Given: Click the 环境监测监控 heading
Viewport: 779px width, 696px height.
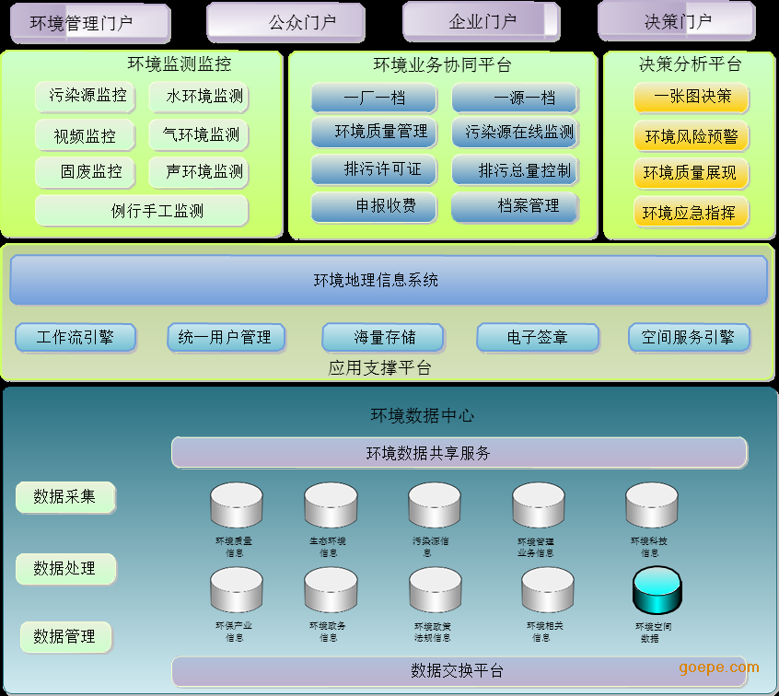Looking at the screenshot, I should click(x=180, y=64).
